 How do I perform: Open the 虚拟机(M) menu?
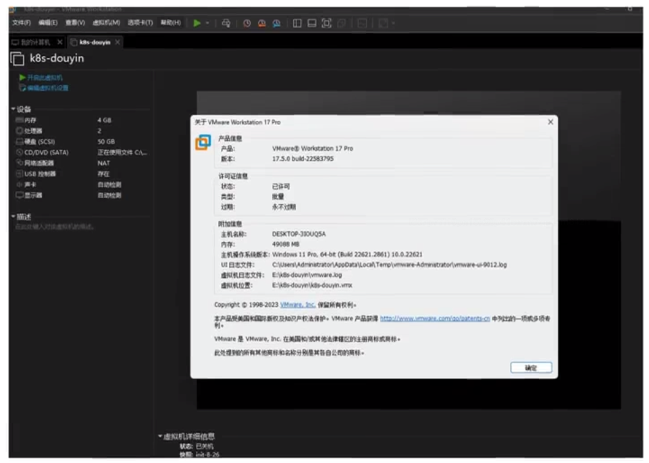pos(106,23)
